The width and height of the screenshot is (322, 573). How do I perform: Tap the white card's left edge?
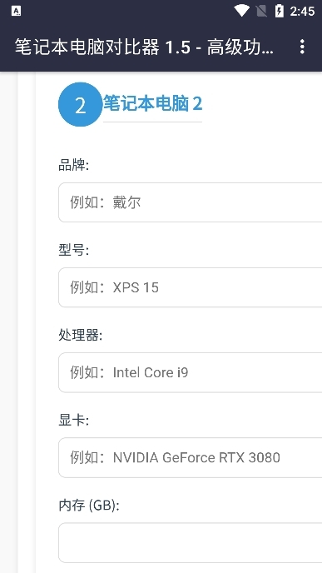37,321
